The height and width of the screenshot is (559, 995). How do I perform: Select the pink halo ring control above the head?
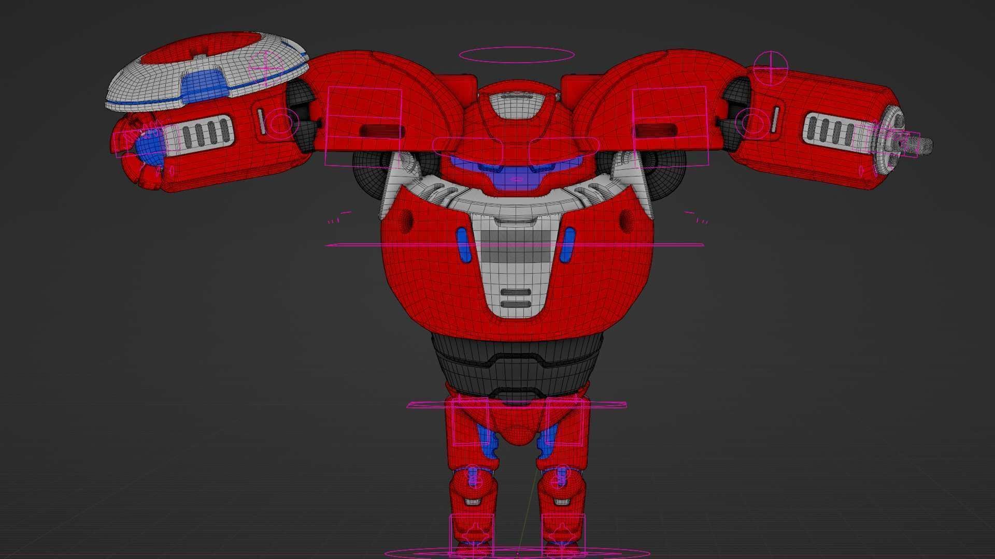[x=517, y=55]
